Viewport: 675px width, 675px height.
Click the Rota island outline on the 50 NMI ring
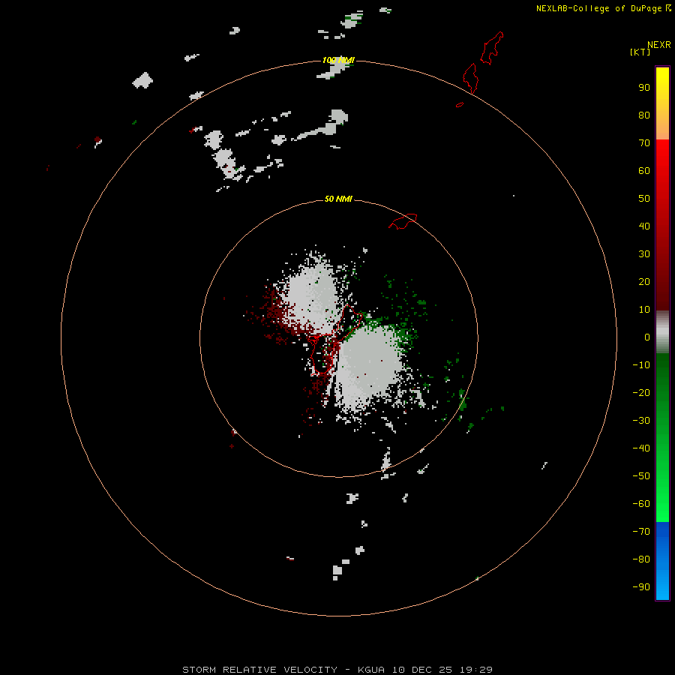pos(403,222)
